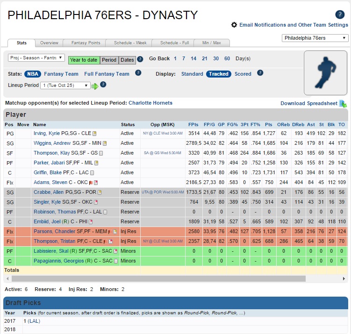The width and height of the screenshot is (351, 334).
Task: Switch stats to NBA
Action: (33, 74)
